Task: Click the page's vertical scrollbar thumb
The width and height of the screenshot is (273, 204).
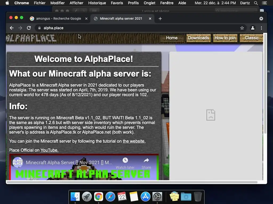Action: pyautogui.click(x=265, y=84)
